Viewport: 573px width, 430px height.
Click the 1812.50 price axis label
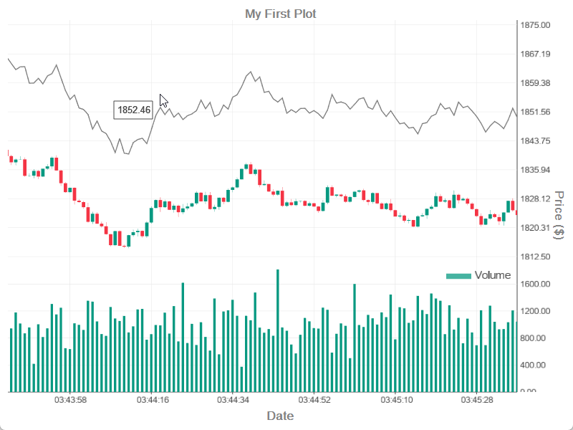[535, 257]
